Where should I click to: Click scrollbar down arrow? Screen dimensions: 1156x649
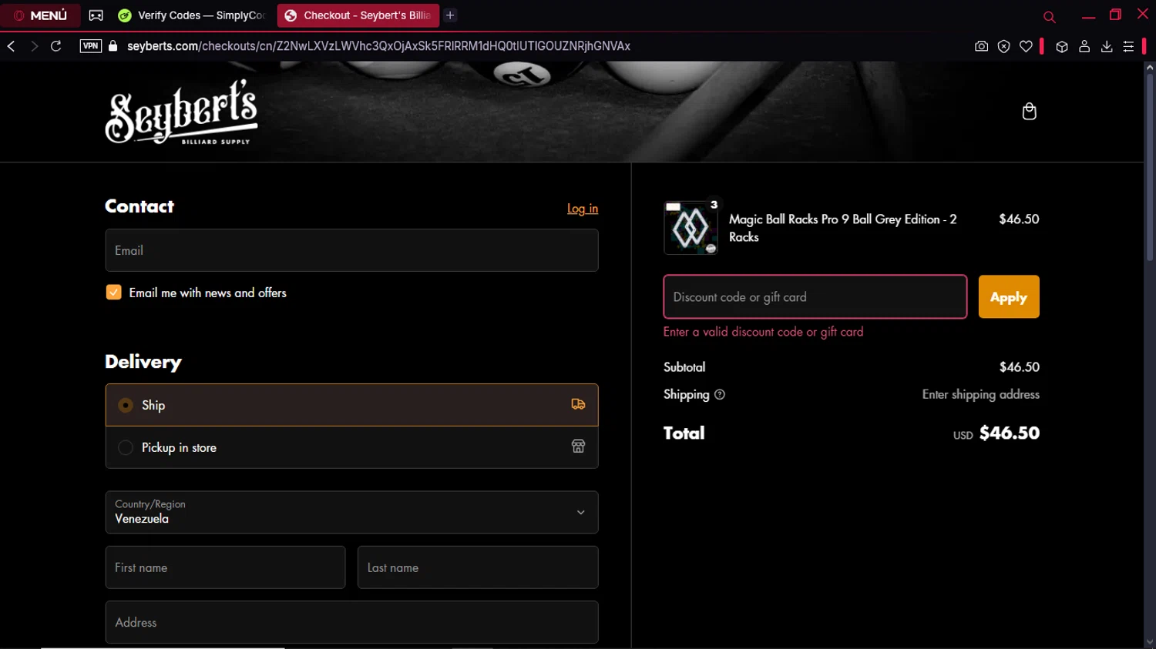pos(1149,642)
